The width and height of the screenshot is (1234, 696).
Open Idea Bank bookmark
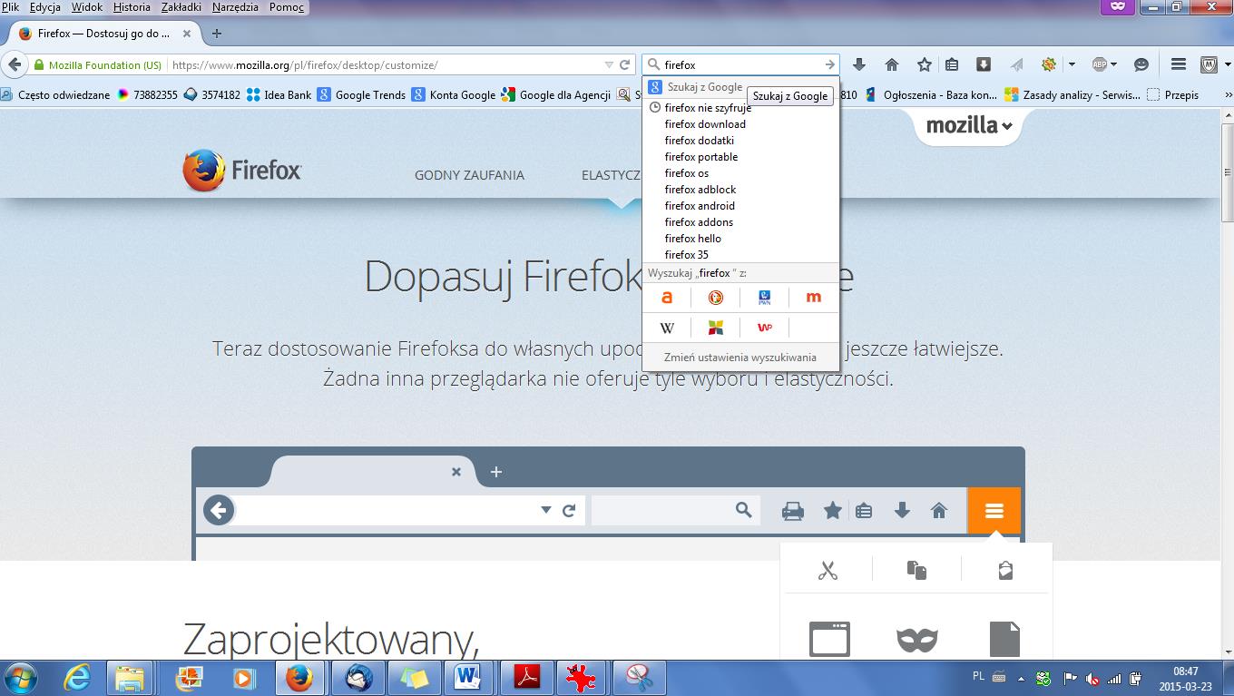click(x=279, y=94)
